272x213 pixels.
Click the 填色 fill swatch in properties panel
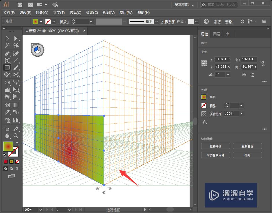point(204,97)
